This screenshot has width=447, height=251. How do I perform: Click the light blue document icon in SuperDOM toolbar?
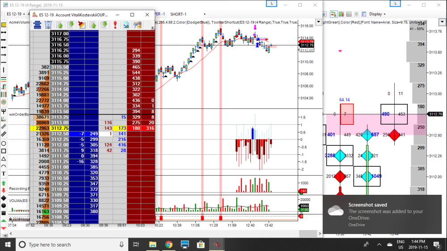126,25
